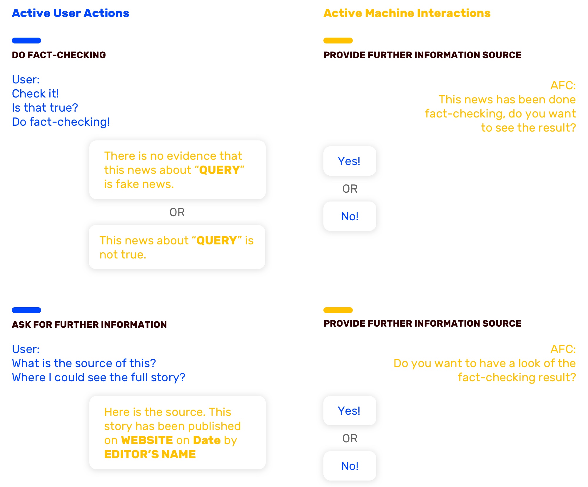Click the user phrase "Is that true?"
588x487 pixels.
click(x=45, y=108)
